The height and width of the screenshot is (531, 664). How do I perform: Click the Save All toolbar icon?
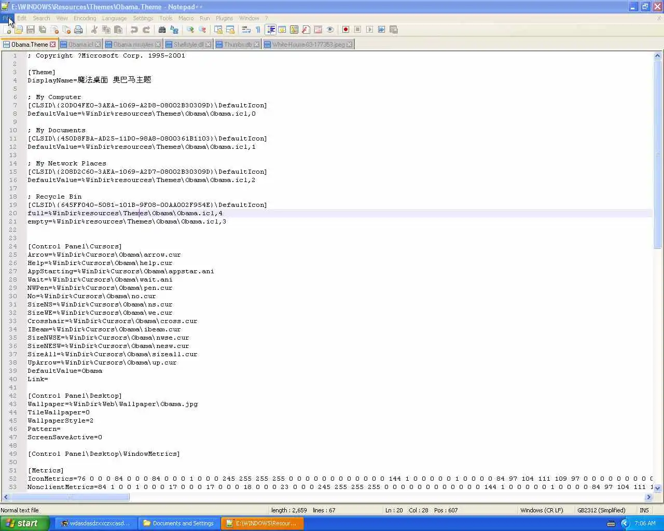[43, 30]
